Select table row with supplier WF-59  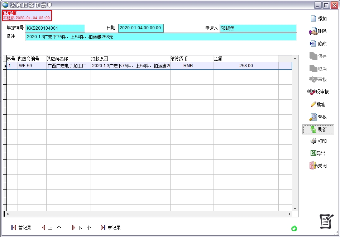pos(32,66)
